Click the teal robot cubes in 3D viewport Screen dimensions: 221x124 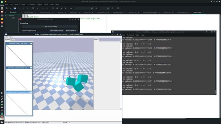point(77,83)
